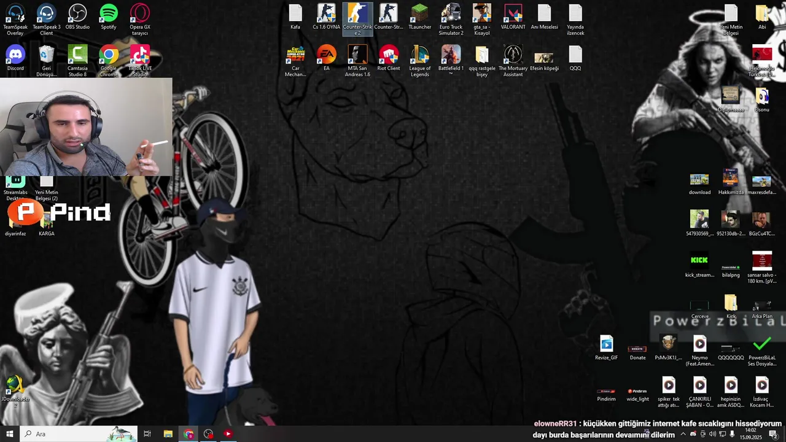Screen dimensions: 786x442
Task: Open the Euro Truck Simulator 2 icon
Action: point(451,20)
